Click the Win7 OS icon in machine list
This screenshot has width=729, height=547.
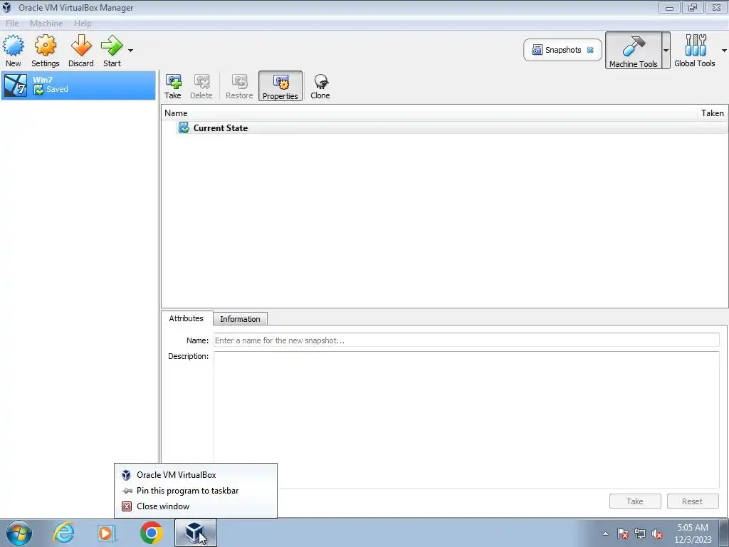click(x=16, y=85)
